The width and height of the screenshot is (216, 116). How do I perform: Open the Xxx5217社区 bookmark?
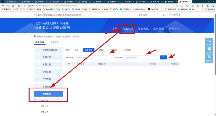coord(156,9)
